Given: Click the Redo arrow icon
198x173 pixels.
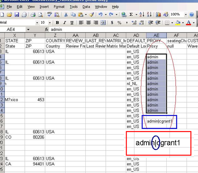Looking at the screenshot, I should coord(111,15).
